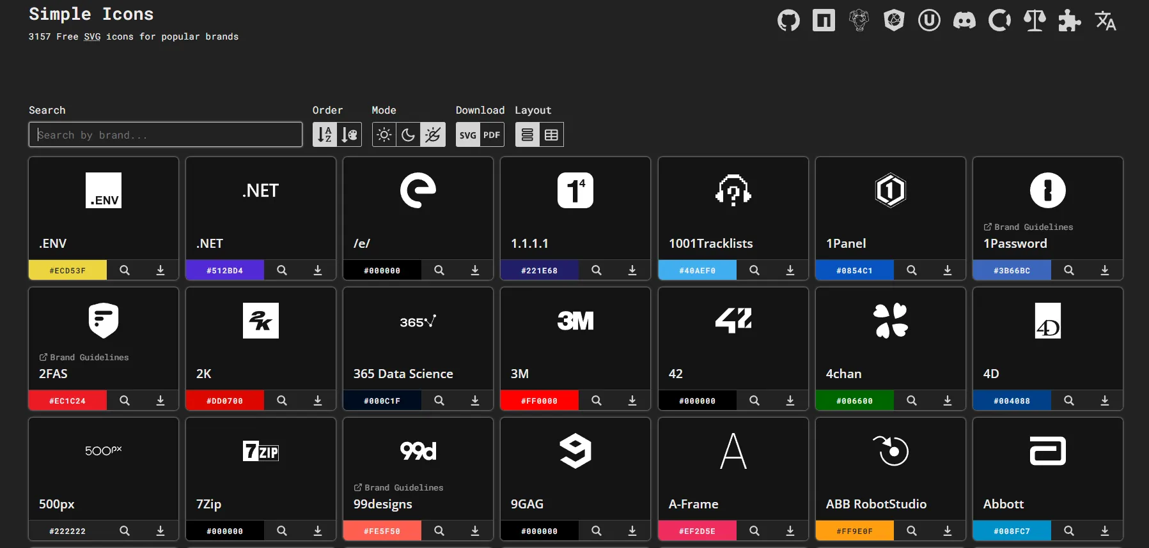Viewport: 1149px width, 548px height.
Task: Click the translate language icon
Action: click(x=1105, y=20)
